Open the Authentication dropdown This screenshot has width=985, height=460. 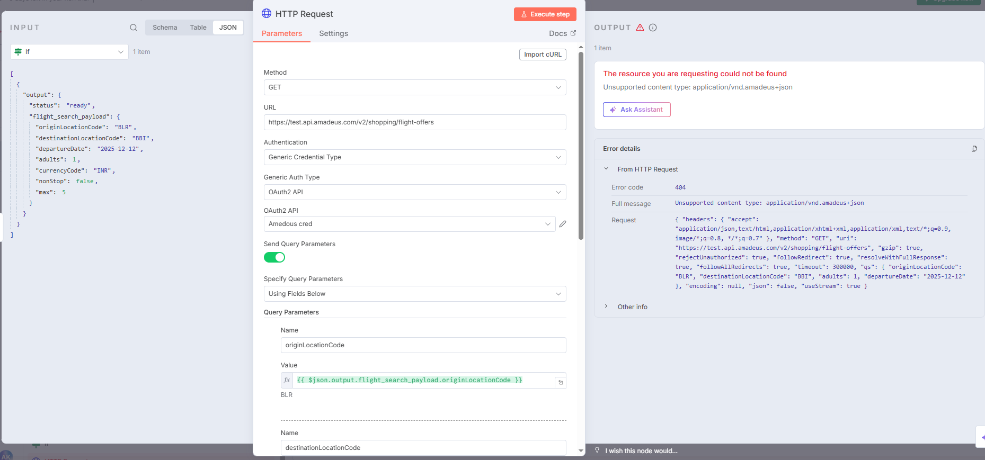(414, 157)
